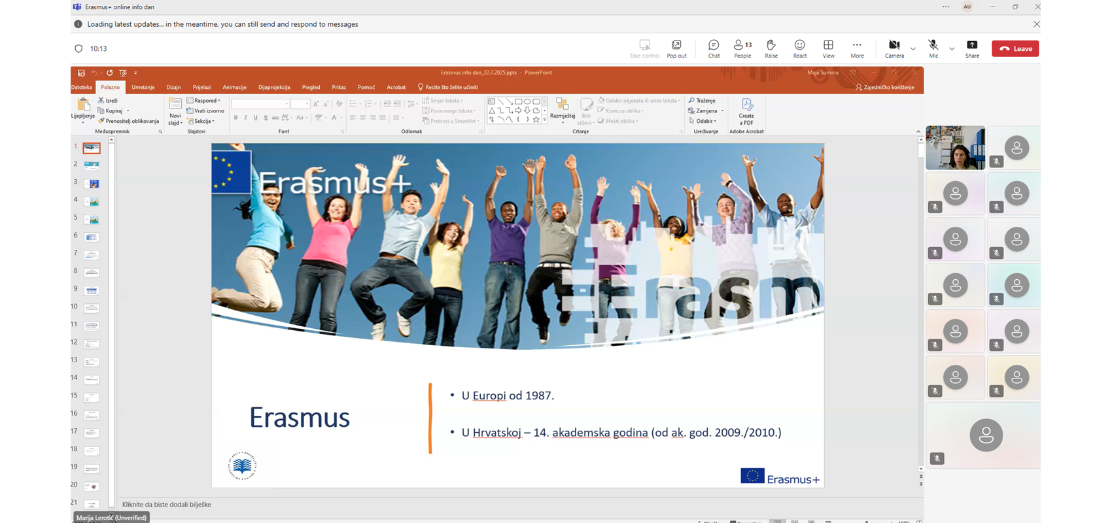Select the star shape in shapes gallery
The image size is (1112, 523).
536,120
